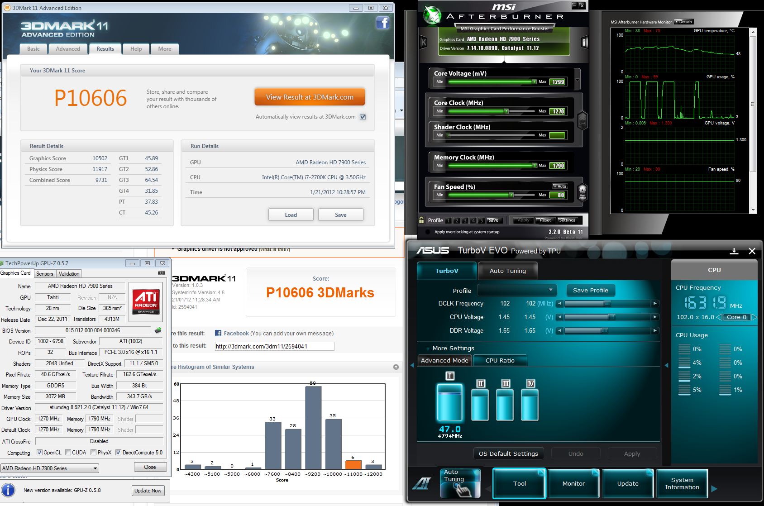Screen dimensions: 764x506
Task: Collapse the More Settings section
Action: point(428,348)
